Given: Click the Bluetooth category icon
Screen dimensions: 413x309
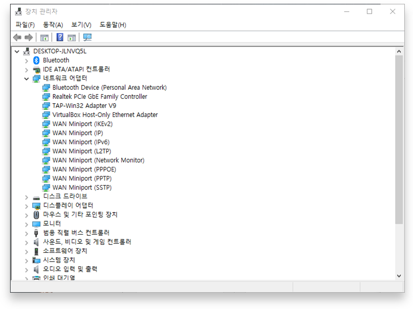Looking at the screenshot, I should click(x=36, y=60).
